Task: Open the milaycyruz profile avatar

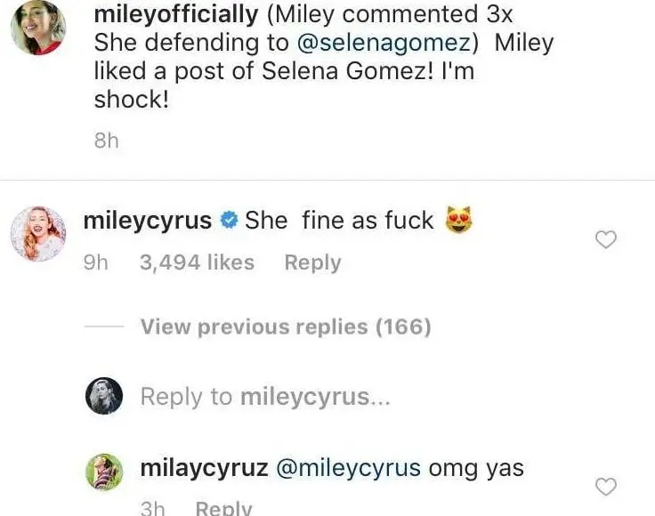Action: tap(104, 471)
